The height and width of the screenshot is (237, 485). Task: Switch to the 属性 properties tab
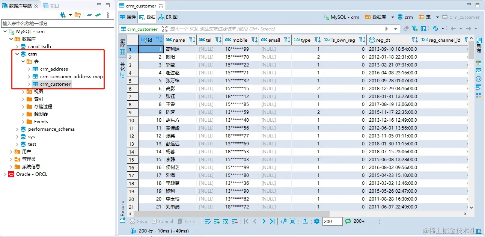click(128, 17)
